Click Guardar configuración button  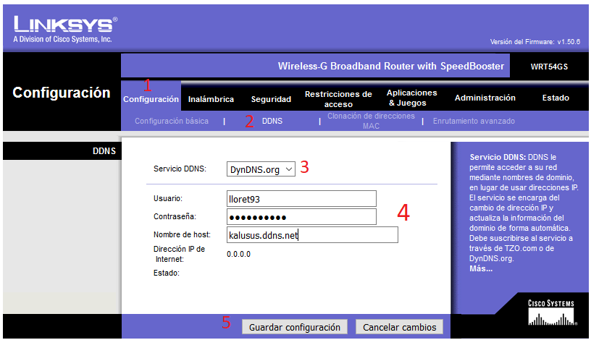294,327
